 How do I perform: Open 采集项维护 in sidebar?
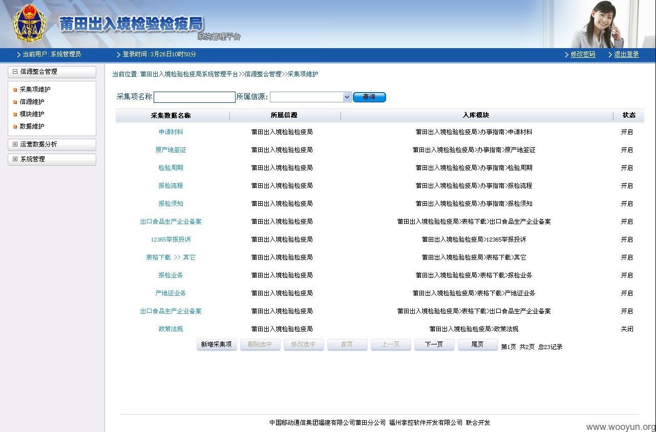pyautogui.click(x=35, y=90)
